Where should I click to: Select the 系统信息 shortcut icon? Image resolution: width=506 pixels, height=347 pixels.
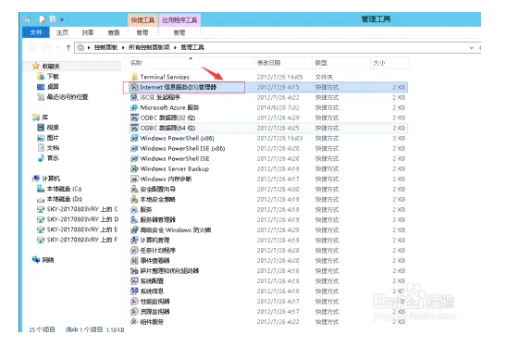coord(134,291)
